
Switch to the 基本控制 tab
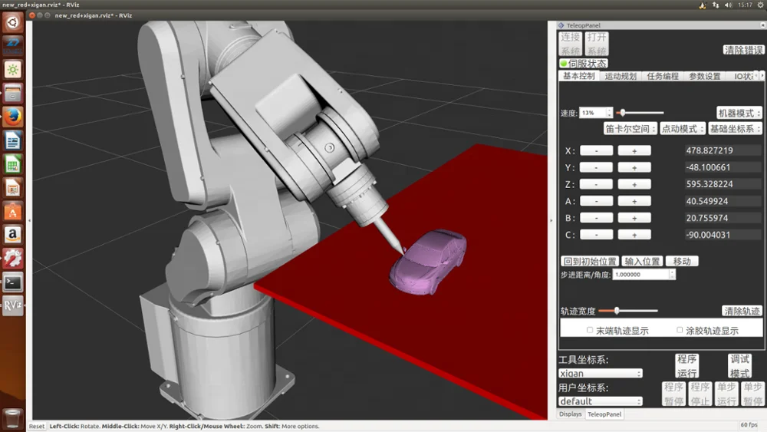tap(578, 76)
